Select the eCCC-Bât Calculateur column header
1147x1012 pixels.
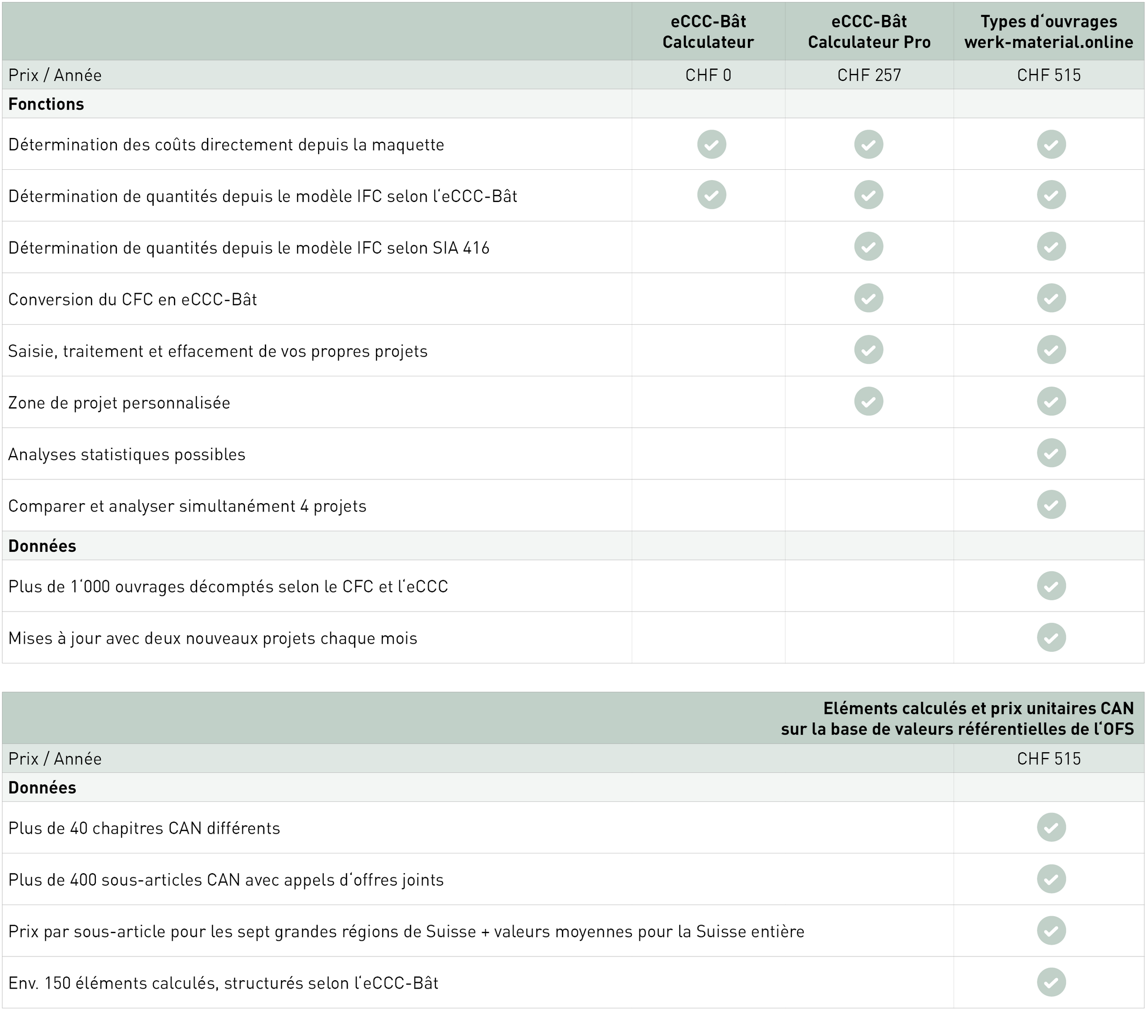click(x=708, y=31)
